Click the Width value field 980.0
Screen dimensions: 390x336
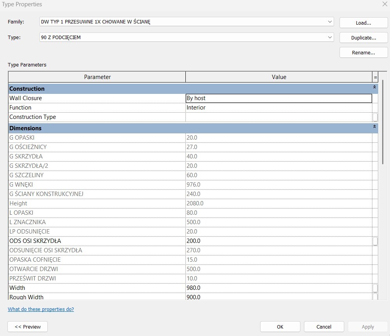point(279,288)
